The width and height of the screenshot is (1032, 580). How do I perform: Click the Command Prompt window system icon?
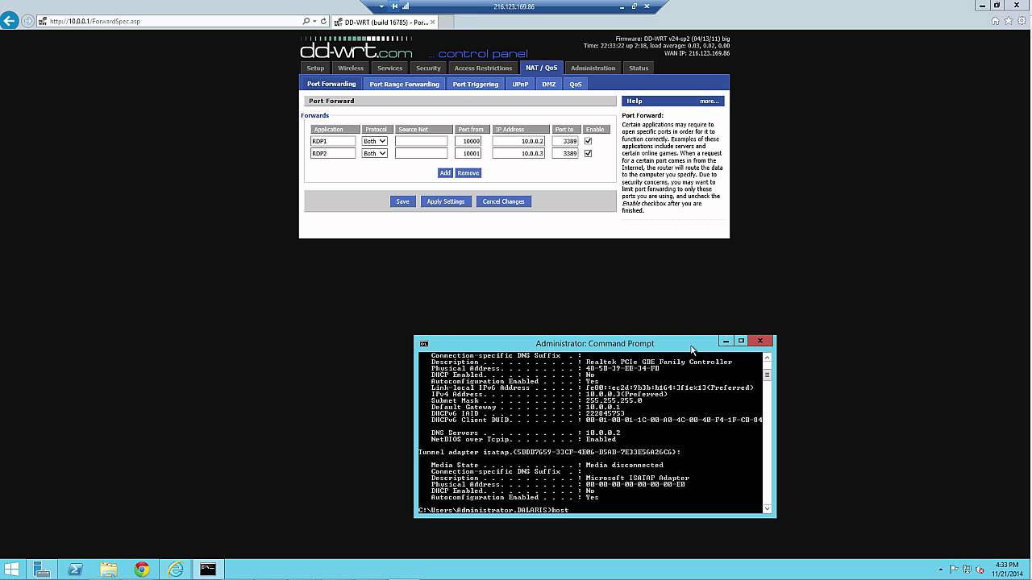pyautogui.click(x=424, y=343)
